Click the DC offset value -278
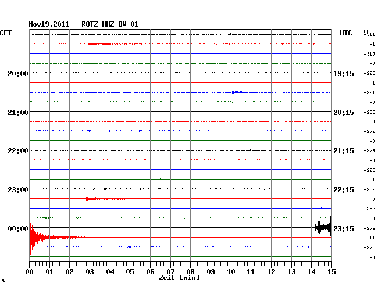The image size is (378, 287). [x=369, y=247]
